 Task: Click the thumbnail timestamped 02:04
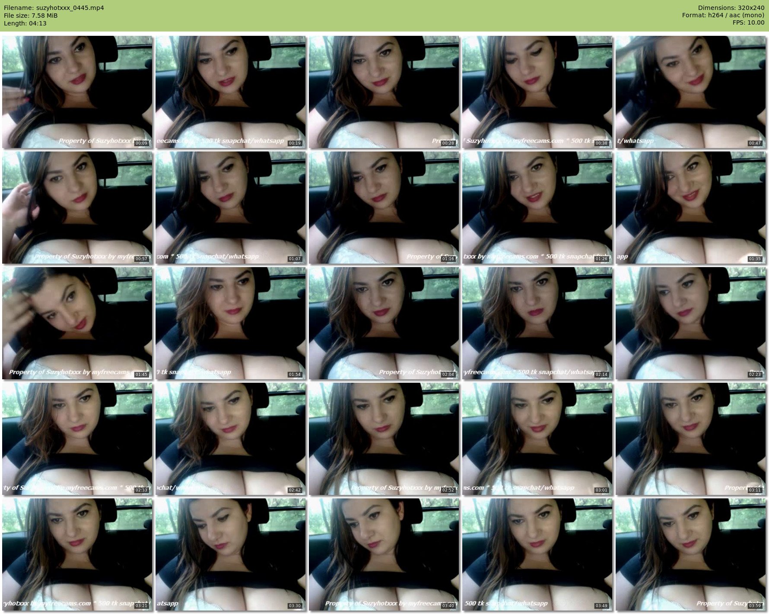point(384,323)
